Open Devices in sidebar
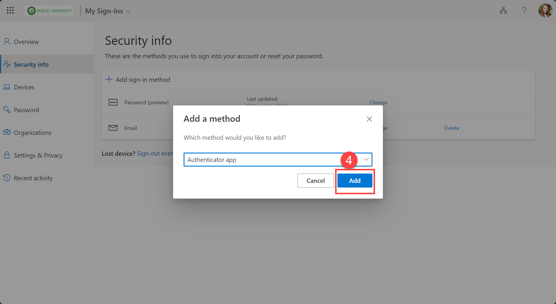The image size is (556, 304). pyautogui.click(x=24, y=87)
